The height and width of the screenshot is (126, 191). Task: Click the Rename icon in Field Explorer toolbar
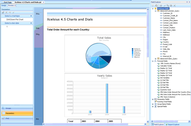(171, 6)
